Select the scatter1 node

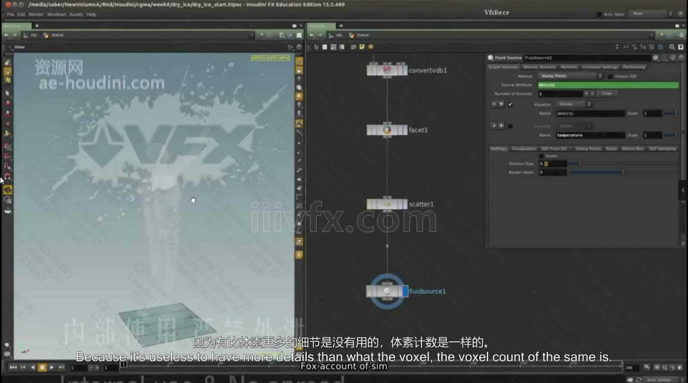click(x=387, y=204)
